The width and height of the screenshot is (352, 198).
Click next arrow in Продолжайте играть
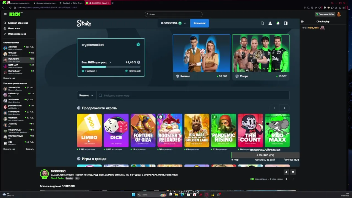284,108
